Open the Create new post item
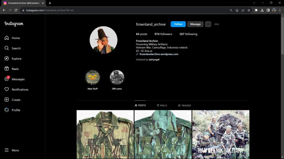Viewport: 284px width, 159px height. coord(12,100)
